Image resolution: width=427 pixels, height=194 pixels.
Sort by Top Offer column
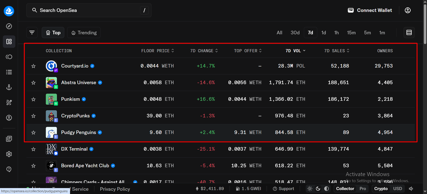pos(248,51)
